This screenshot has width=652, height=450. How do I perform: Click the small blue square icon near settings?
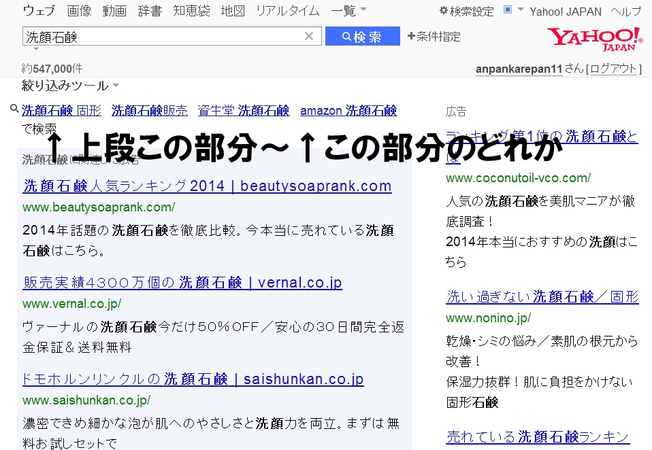(x=507, y=10)
